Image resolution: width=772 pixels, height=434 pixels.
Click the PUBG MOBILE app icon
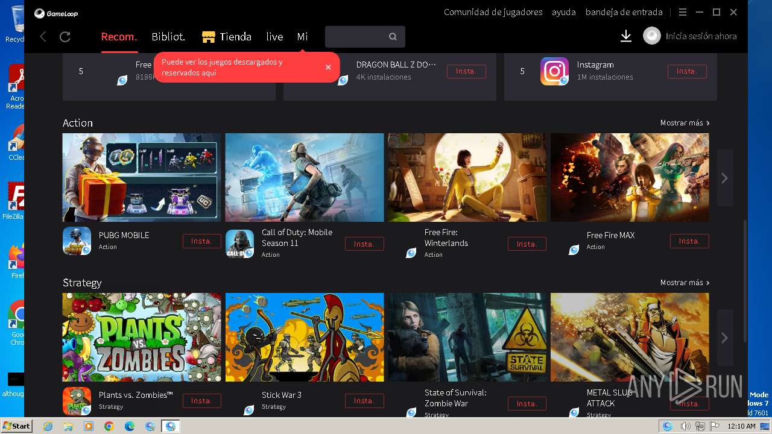77,241
